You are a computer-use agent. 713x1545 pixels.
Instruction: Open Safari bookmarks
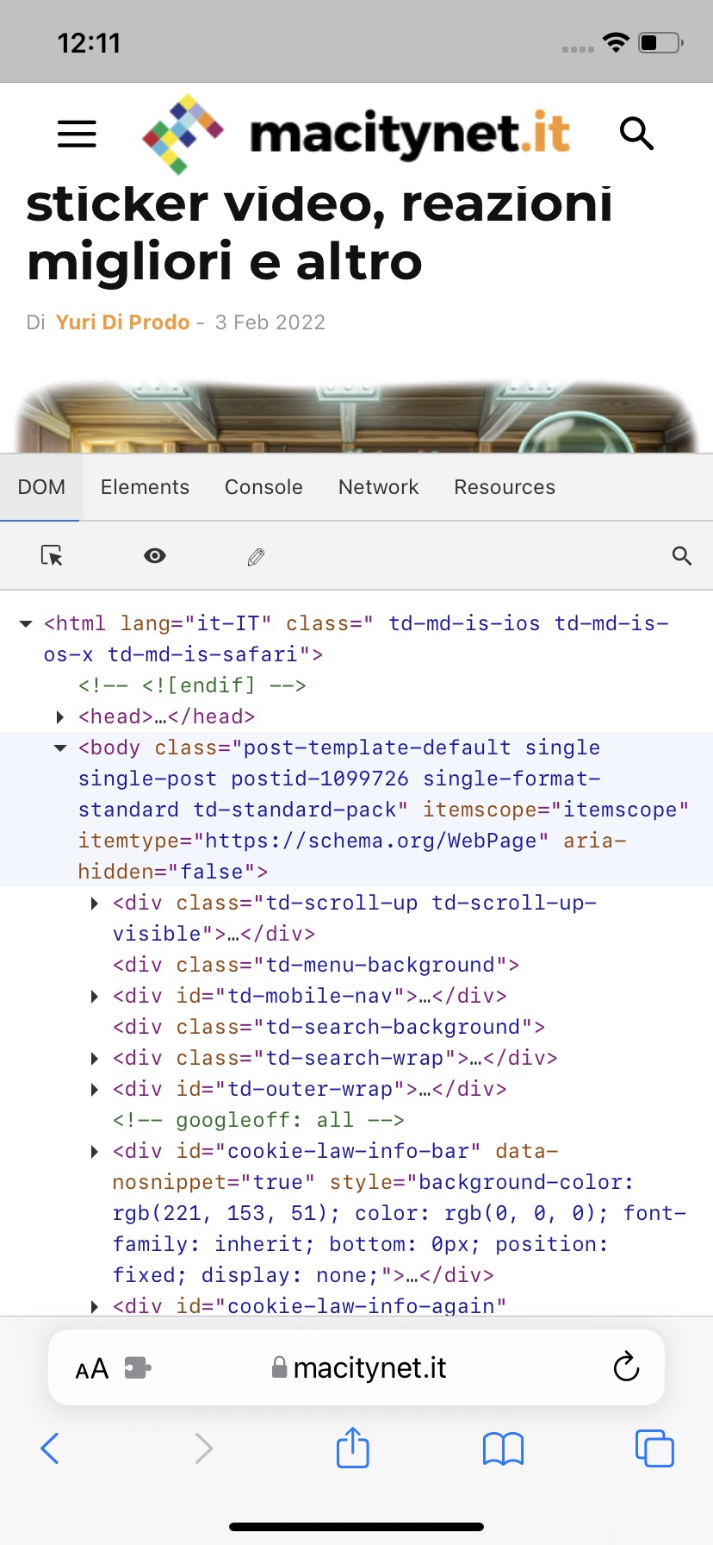tap(504, 1448)
